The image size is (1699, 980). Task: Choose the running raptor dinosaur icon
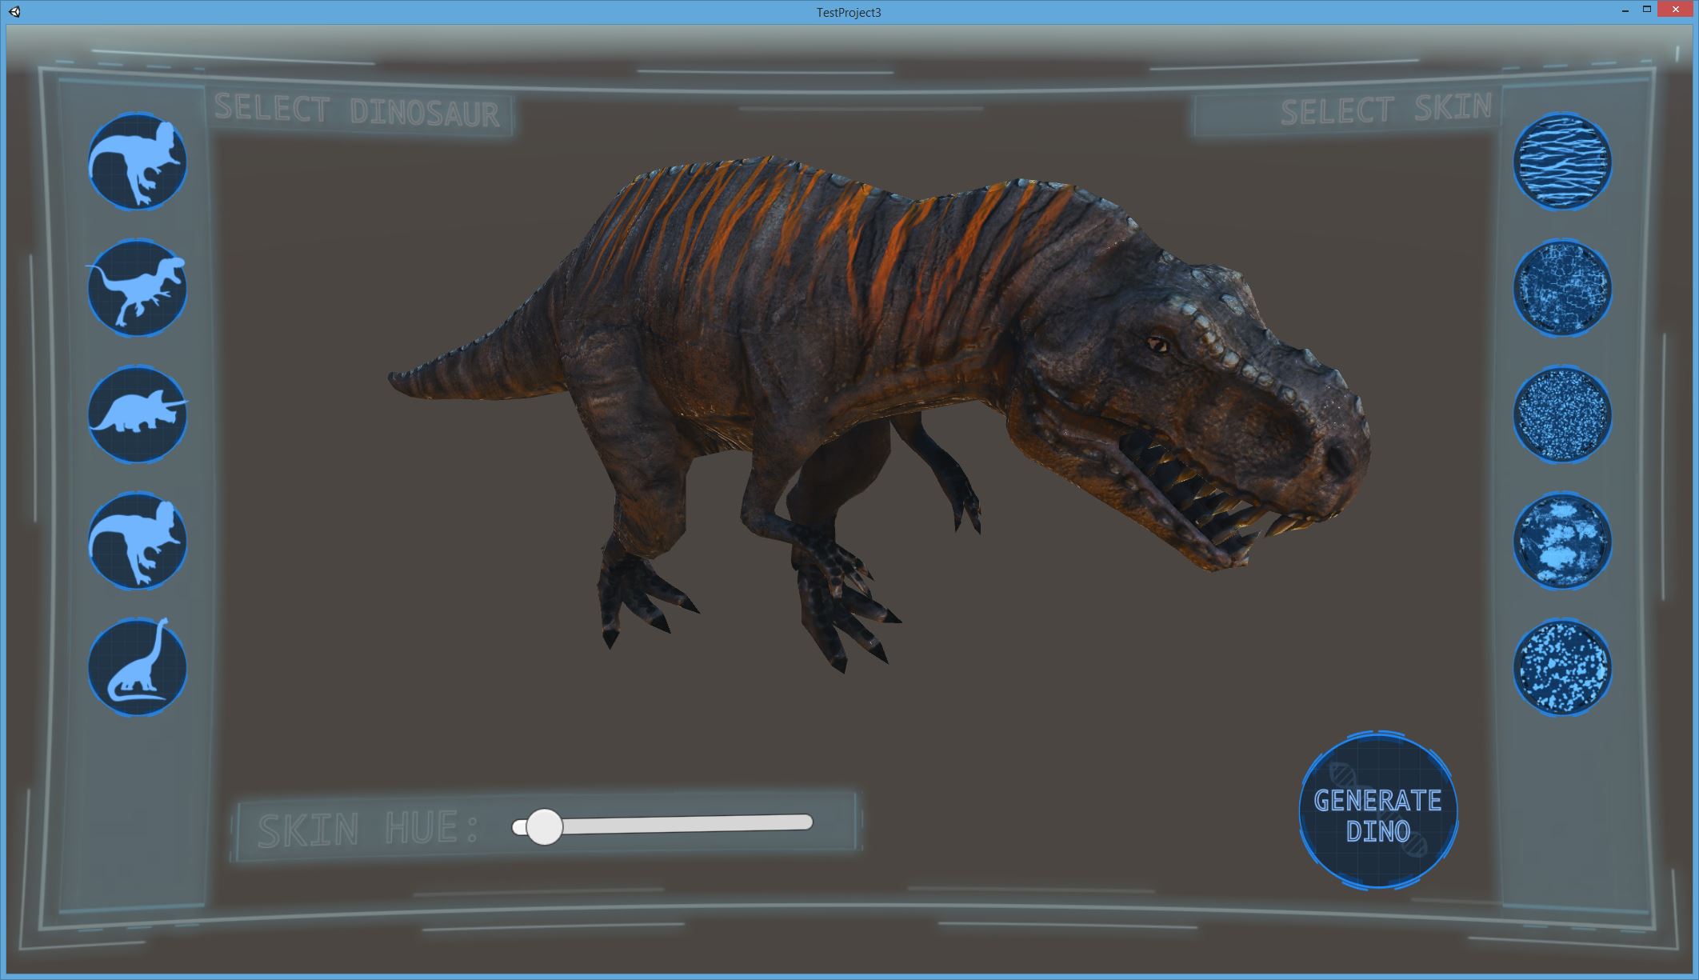tap(137, 288)
